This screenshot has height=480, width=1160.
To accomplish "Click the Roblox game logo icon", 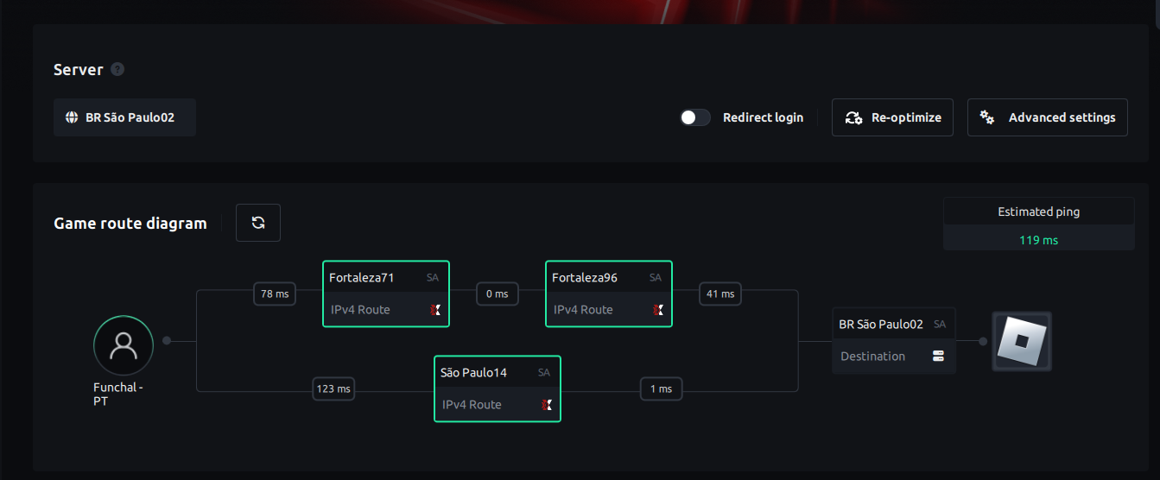I will [x=1022, y=341].
